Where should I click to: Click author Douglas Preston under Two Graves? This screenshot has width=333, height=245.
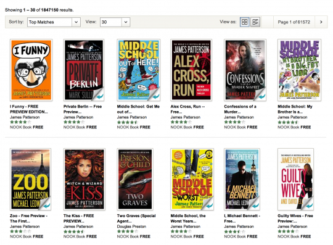click(131, 226)
